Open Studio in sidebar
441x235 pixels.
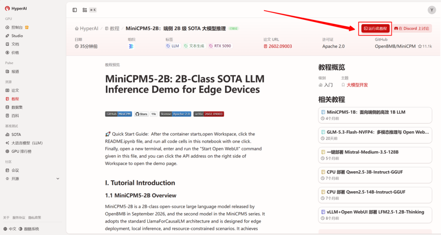click(x=15, y=36)
